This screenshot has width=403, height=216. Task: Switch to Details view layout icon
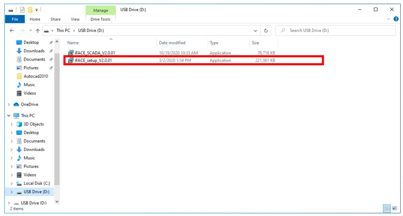pyautogui.click(x=387, y=208)
